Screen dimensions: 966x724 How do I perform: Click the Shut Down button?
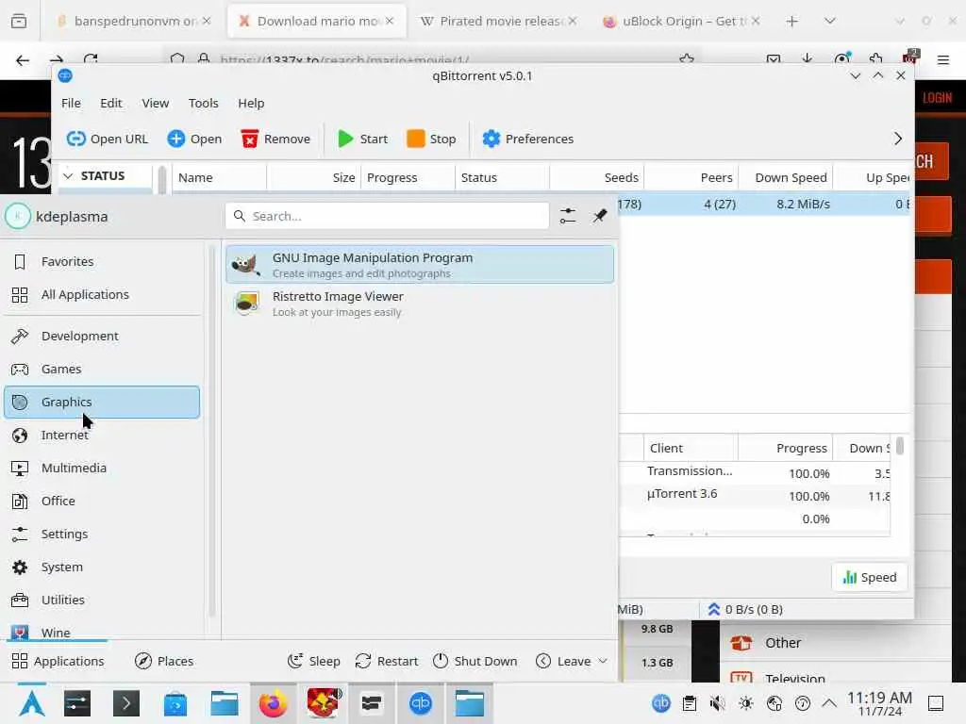475,661
